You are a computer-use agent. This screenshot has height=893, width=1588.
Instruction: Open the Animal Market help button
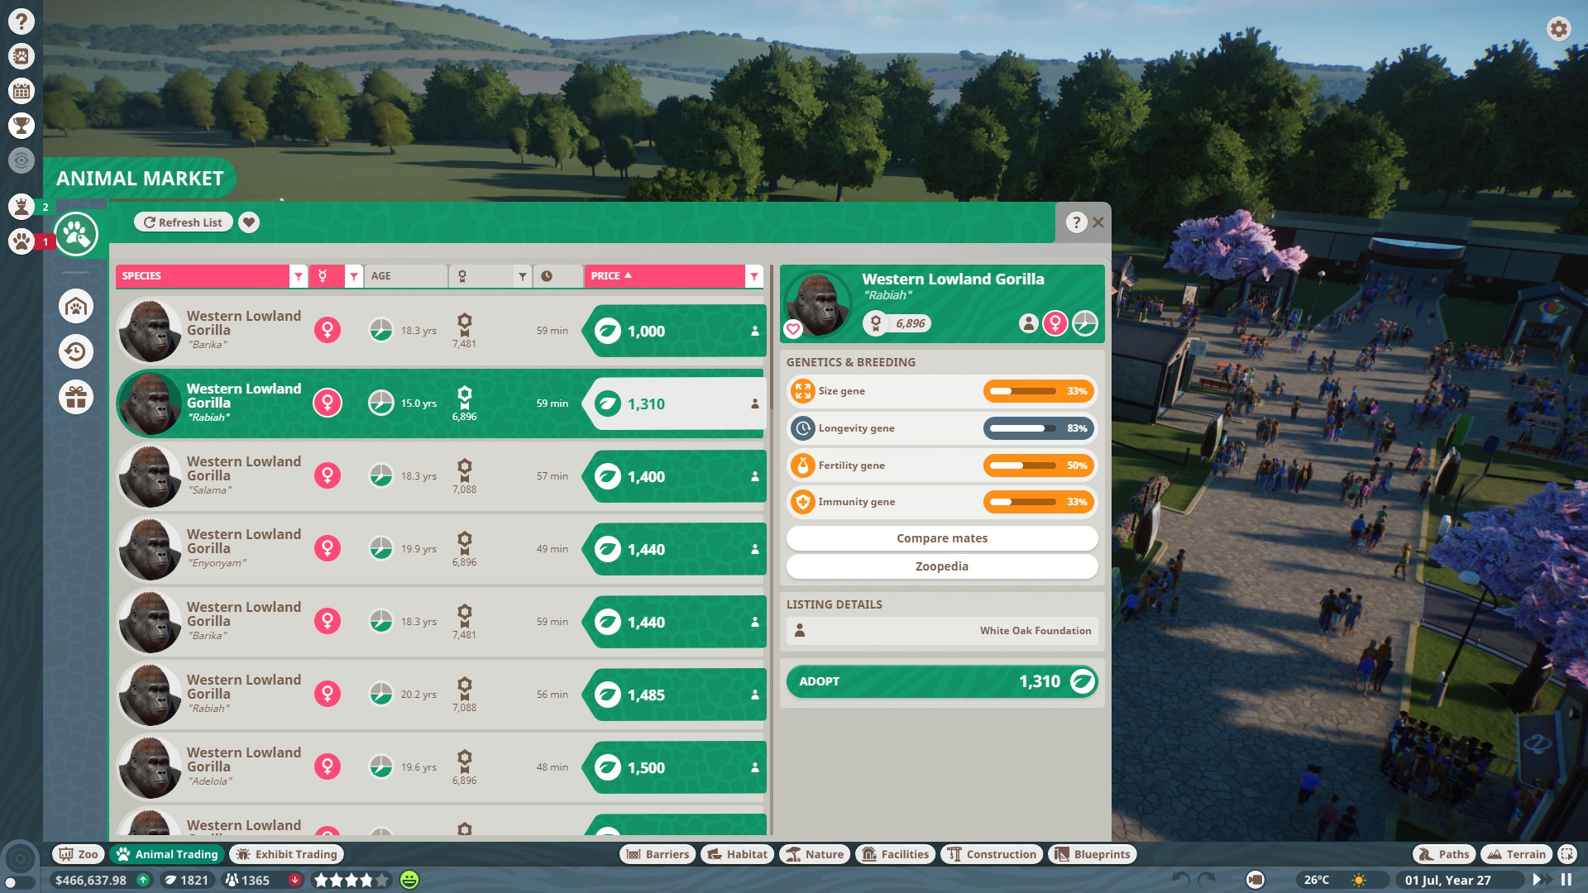[x=1075, y=222]
